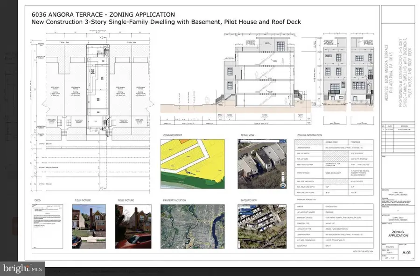This screenshot has height=276, width=420.
Task: Click the 'ZONING DISTRICT' heading
Action: (x=173, y=135)
